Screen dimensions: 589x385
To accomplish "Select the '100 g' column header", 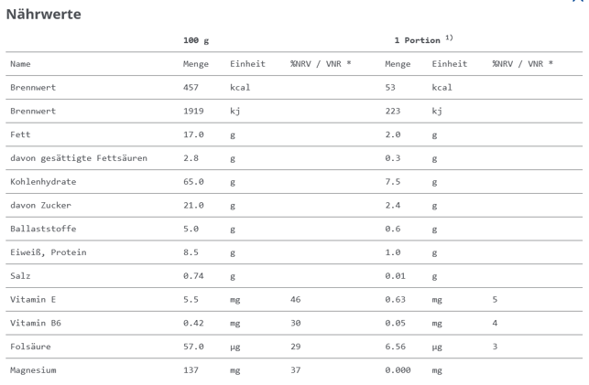I will pyautogui.click(x=196, y=40).
